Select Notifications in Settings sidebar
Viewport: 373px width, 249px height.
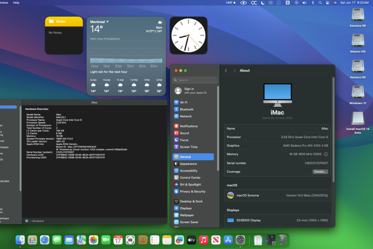193,126
